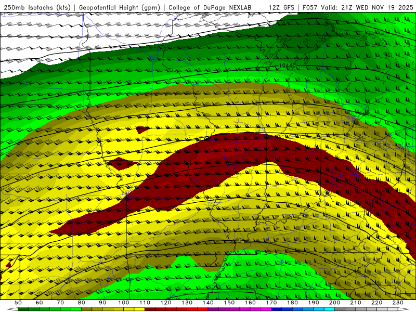416x312 pixels.
Task: Click the '200' label on the color scale
Action: click(x=334, y=303)
